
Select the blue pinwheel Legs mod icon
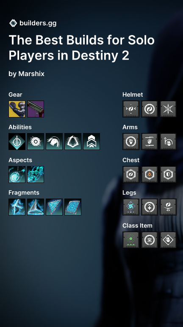pos(131,207)
